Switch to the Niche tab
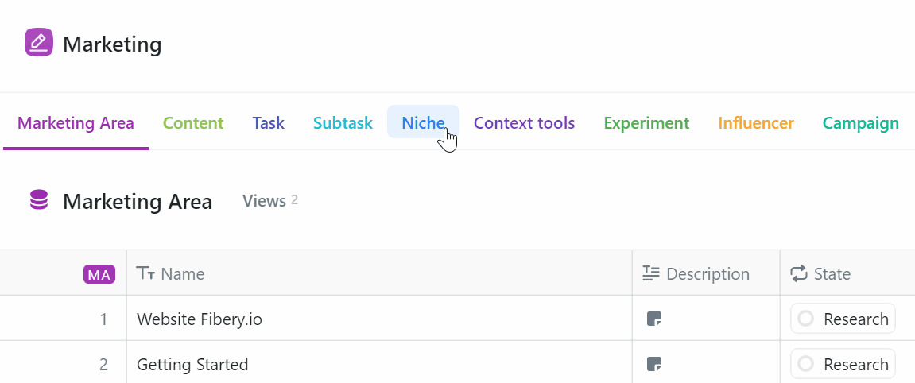The width and height of the screenshot is (915, 383). 423,123
